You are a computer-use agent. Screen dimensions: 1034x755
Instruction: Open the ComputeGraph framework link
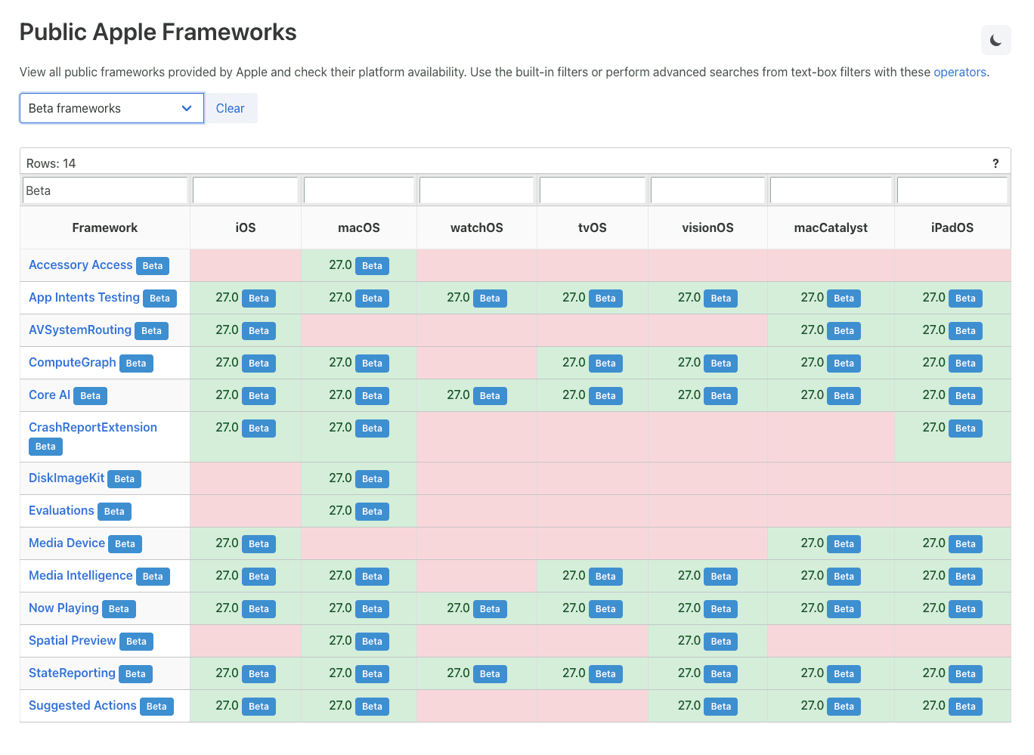tap(73, 362)
